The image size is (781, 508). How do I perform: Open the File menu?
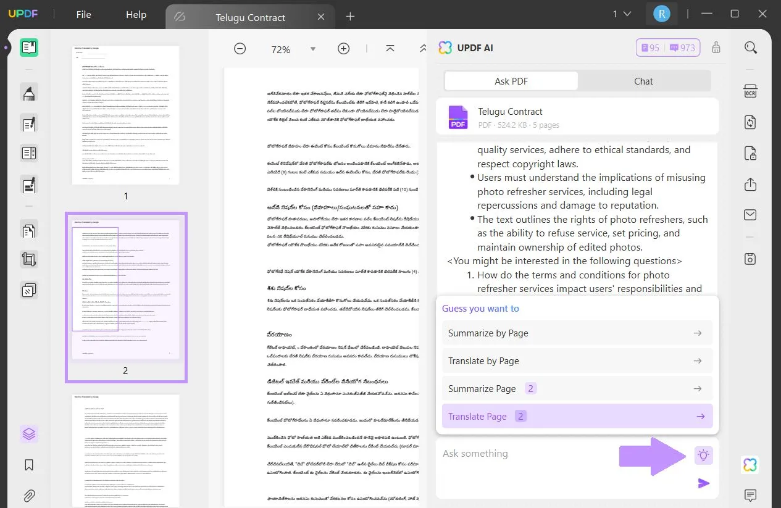coord(83,14)
